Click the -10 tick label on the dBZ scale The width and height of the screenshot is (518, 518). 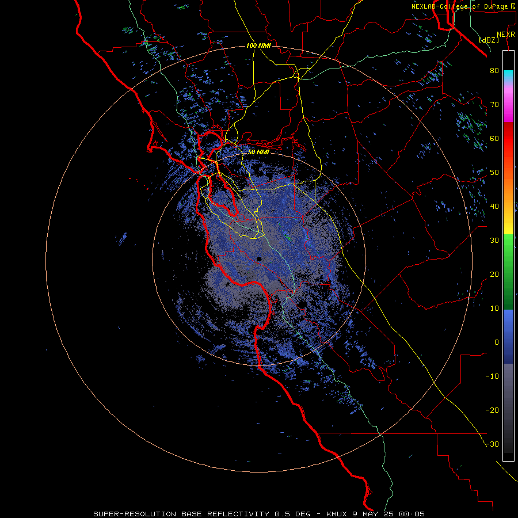pyautogui.click(x=492, y=376)
